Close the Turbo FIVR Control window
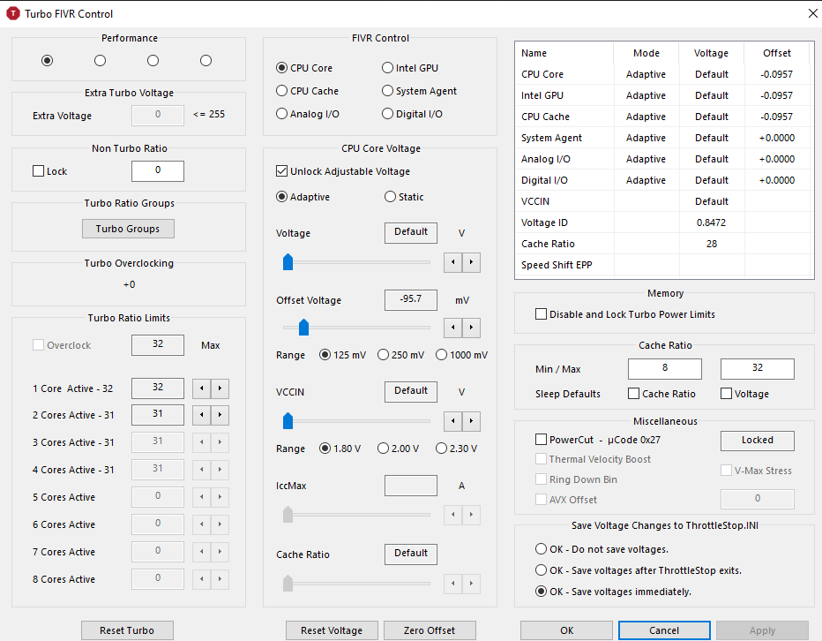Image resolution: width=822 pixels, height=641 pixels. click(812, 13)
